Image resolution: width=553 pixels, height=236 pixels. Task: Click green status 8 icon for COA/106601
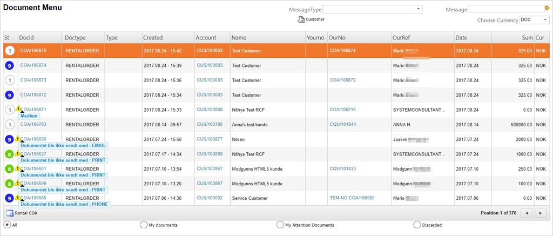(x=9, y=168)
